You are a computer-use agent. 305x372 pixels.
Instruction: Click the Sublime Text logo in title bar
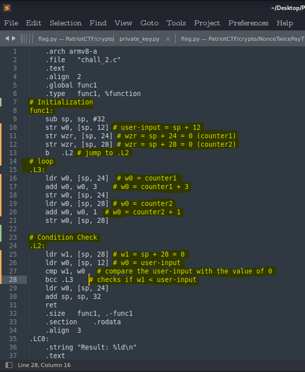click(6, 7)
